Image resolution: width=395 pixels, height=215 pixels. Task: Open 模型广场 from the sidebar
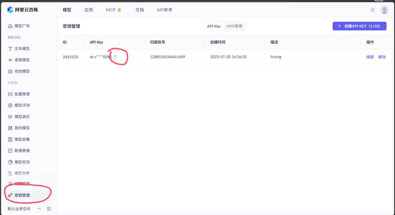pyautogui.click(x=22, y=26)
